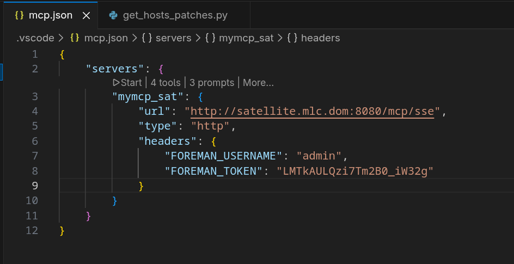The image size is (514, 264).
Task: Click the object icon before headers in breadcrumb
Action: point(292,38)
